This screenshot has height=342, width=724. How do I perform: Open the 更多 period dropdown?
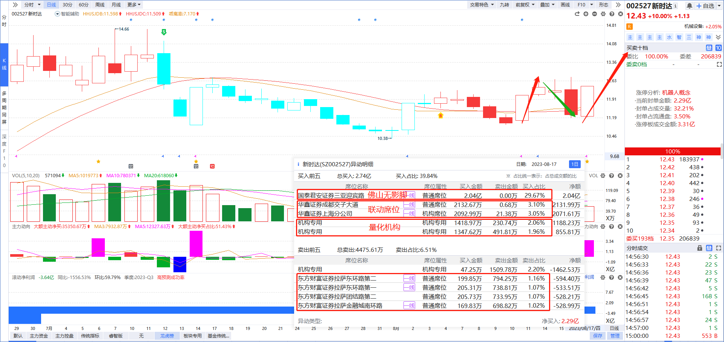(x=134, y=5)
